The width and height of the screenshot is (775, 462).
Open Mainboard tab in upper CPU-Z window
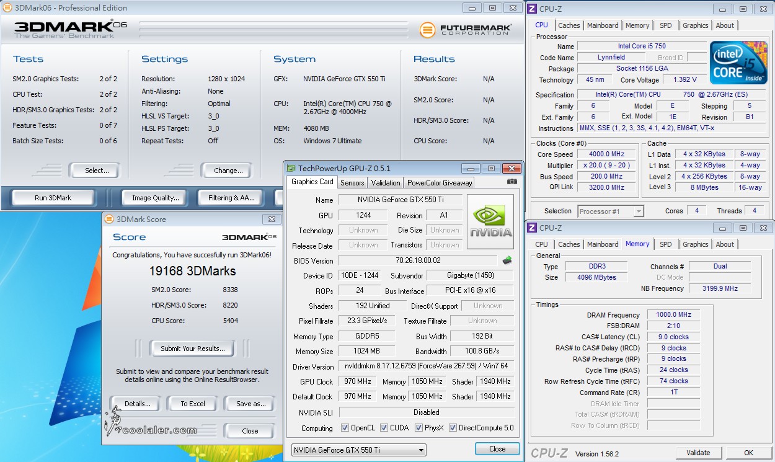[603, 25]
